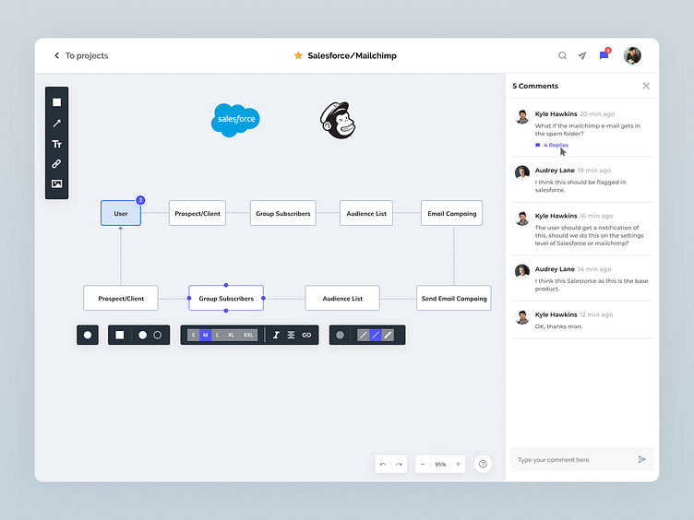The width and height of the screenshot is (694, 520).
Task: Open the search magnifier in header
Action: click(x=562, y=56)
